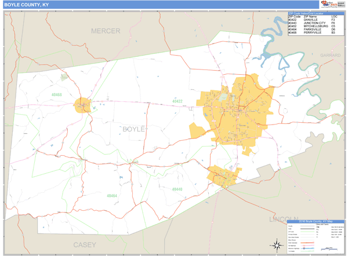348x256 pixels.
Task: Click the GARRARD county label
Action: [x=330, y=55]
